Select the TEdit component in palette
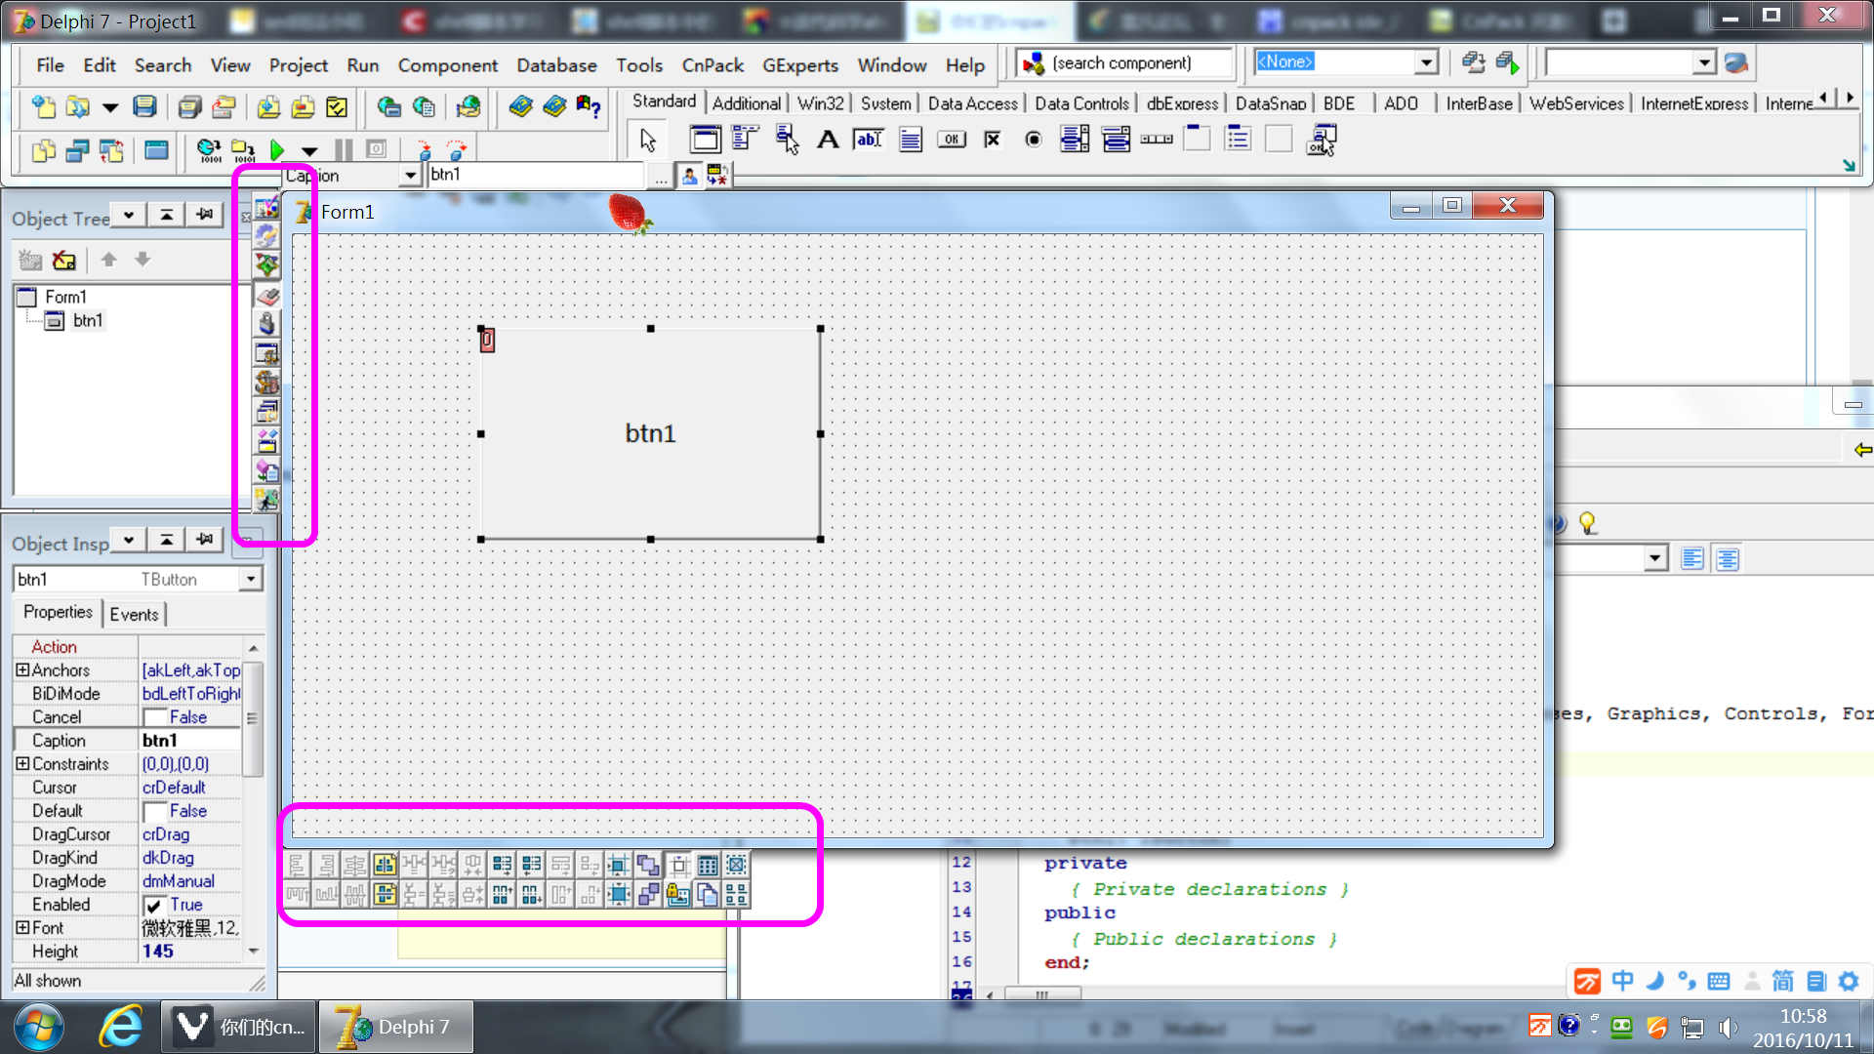1874x1054 pixels. pos(868,140)
